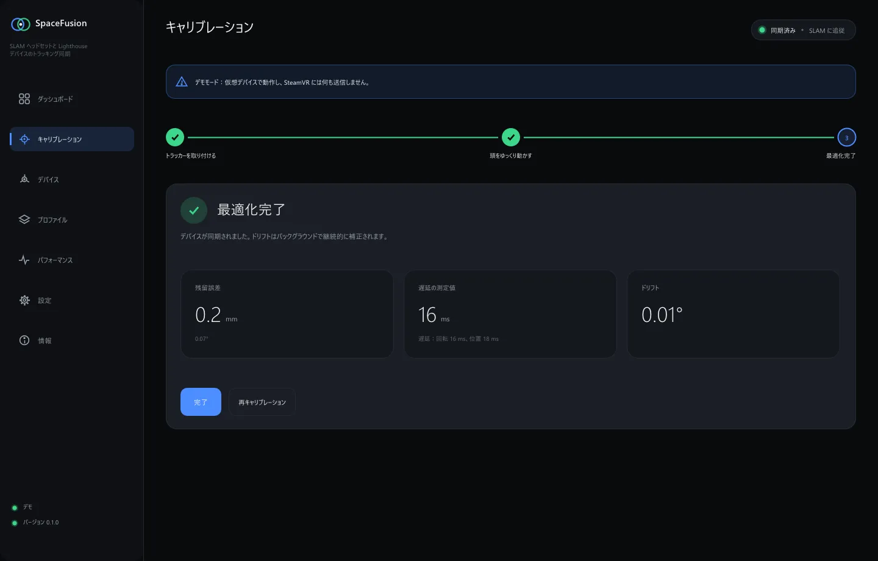The image size is (878, 561).
Task: Click the green dot beside デモ
Action: pyautogui.click(x=15, y=507)
